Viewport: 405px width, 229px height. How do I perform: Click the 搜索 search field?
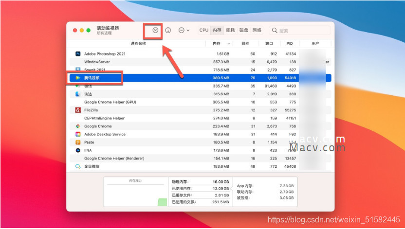coord(300,31)
